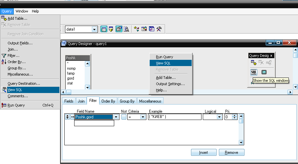Open the Logical operator dropdown
This screenshot has height=164, width=298.
219,117
